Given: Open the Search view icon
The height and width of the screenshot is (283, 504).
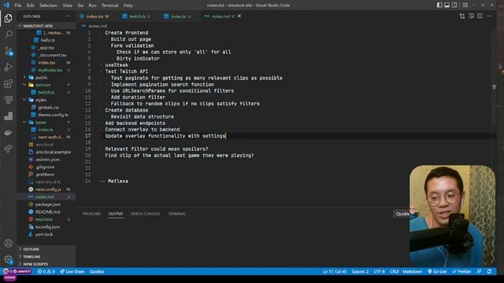Looking at the screenshot, I should [9, 35].
